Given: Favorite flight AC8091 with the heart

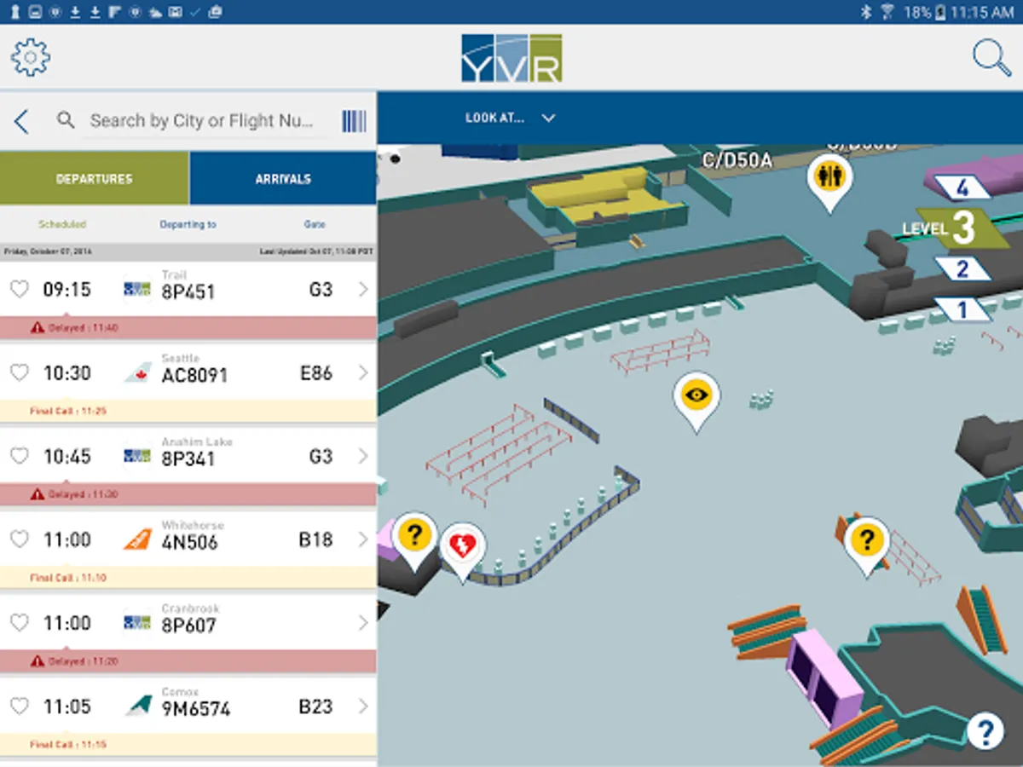Looking at the screenshot, I should (x=19, y=372).
